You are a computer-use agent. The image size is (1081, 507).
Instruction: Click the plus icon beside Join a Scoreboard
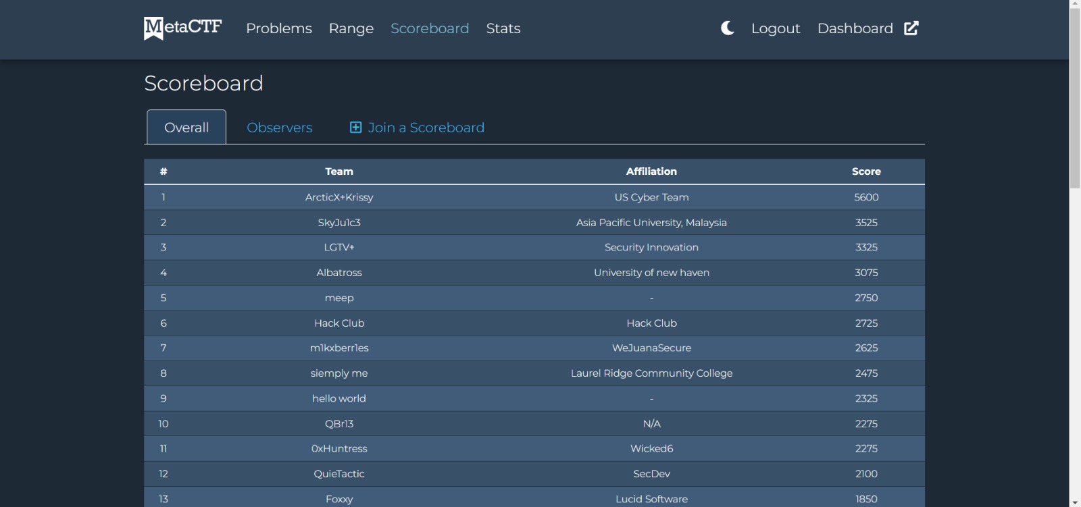pos(355,128)
